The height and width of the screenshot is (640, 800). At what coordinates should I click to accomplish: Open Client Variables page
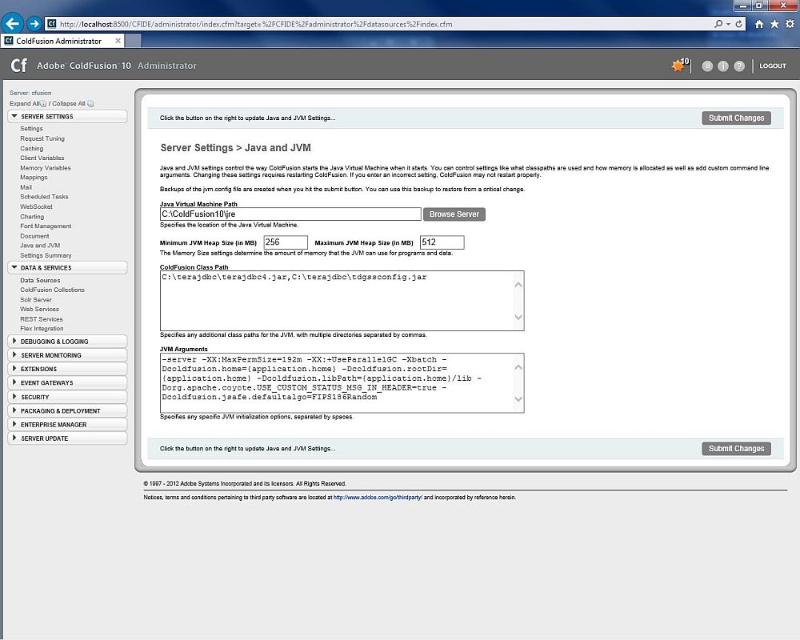pyautogui.click(x=42, y=158)
